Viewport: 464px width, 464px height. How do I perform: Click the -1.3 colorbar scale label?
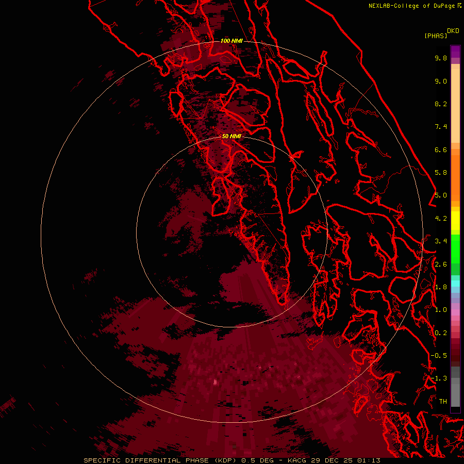[439, 378]
